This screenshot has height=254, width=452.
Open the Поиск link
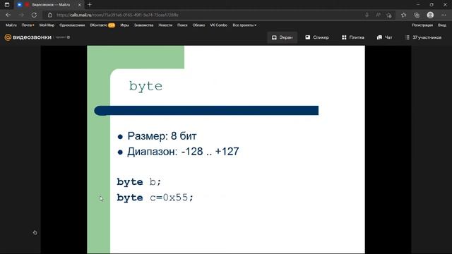click(x=182, y=25)
